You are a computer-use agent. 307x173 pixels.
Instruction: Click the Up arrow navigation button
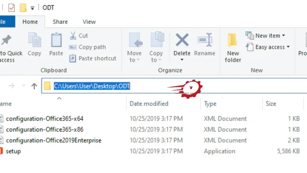[x=34, y=86]
